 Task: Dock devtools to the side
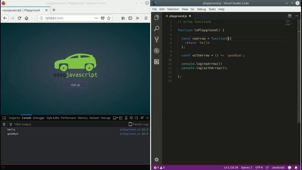coord(136,118)
